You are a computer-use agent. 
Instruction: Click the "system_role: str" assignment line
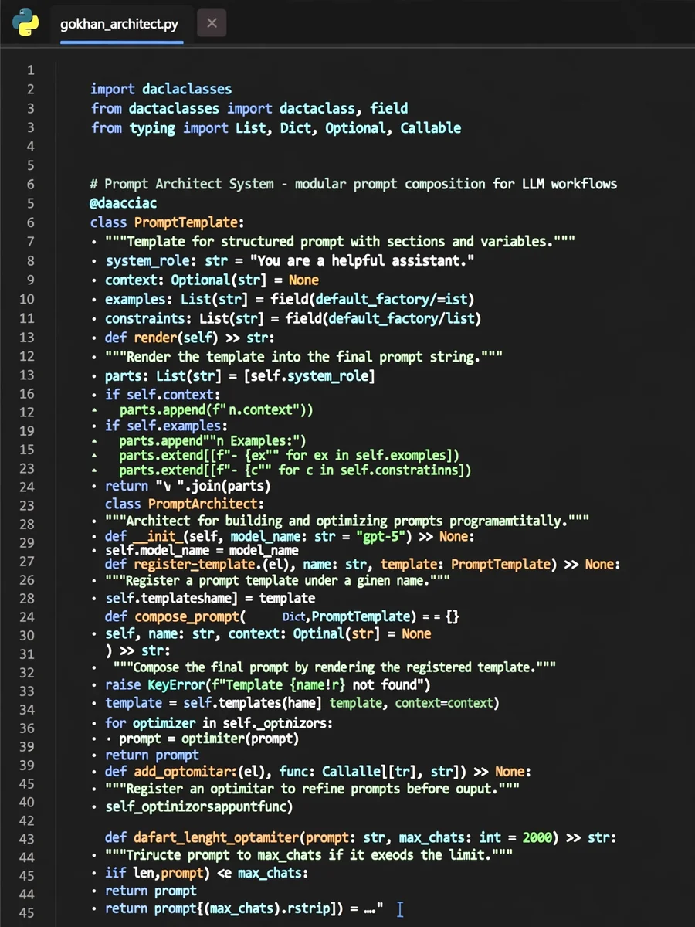pyautogui.click(x=290, y=260)
